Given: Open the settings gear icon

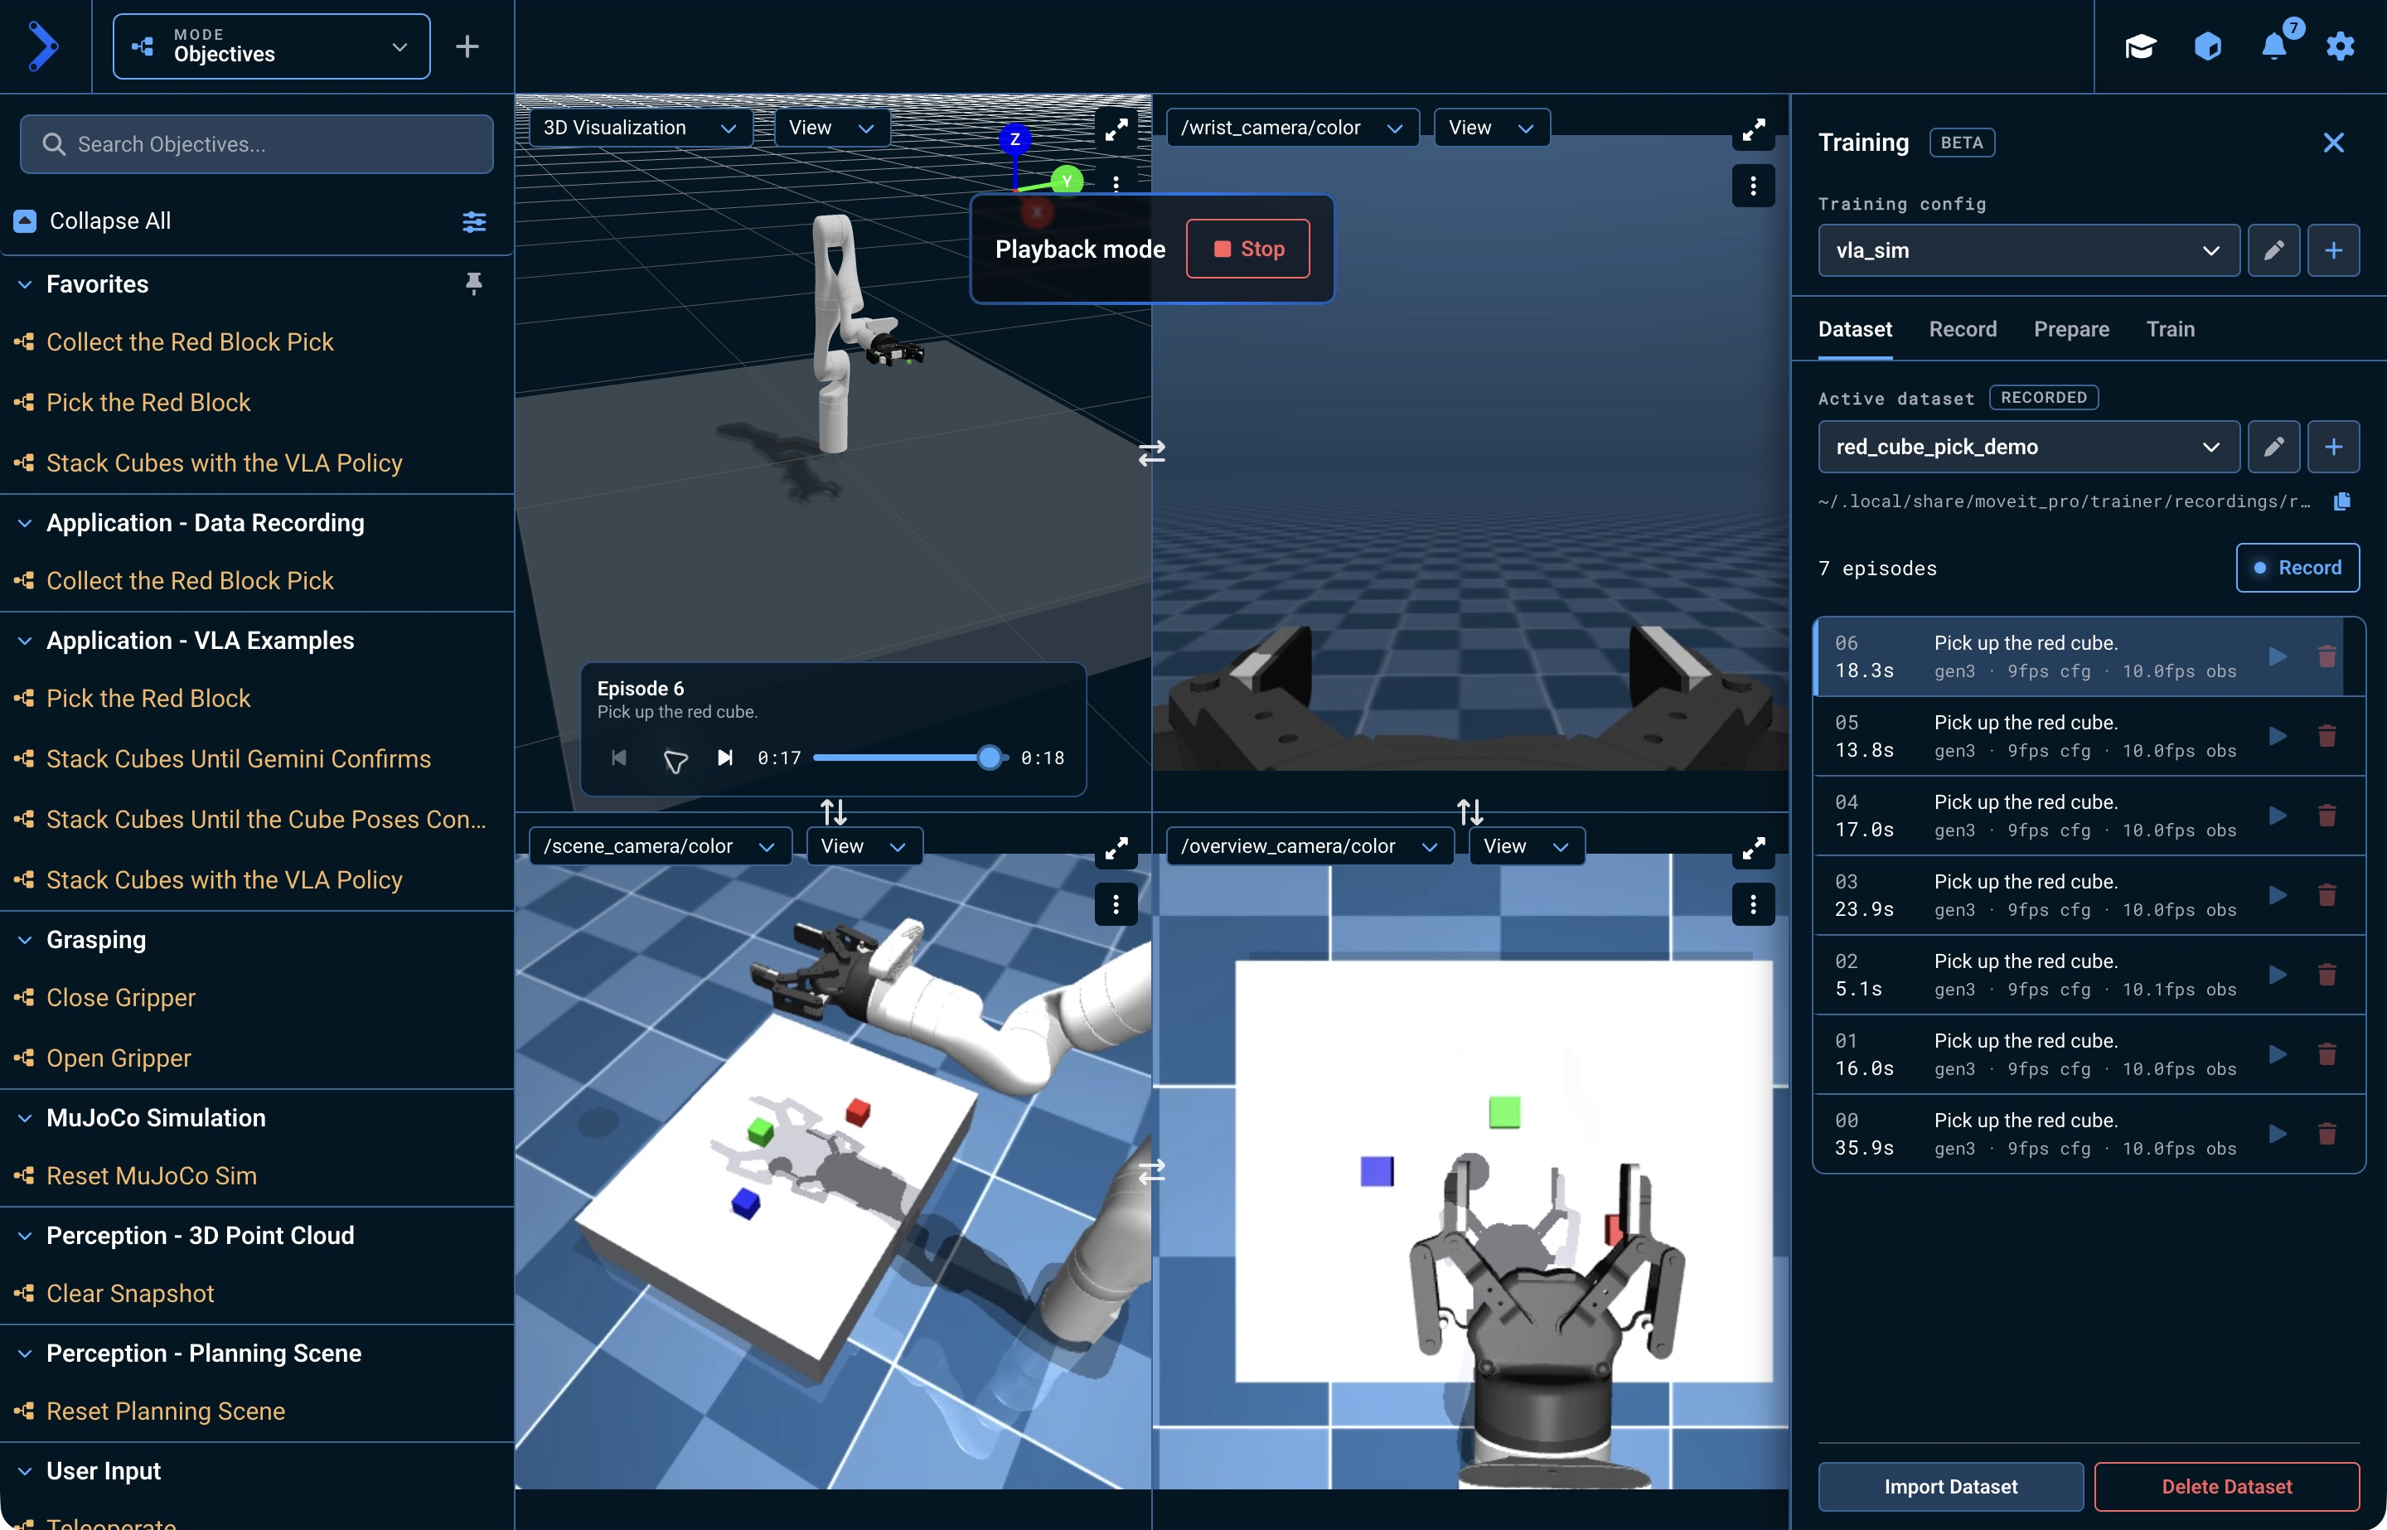Looking at the screenshot, I should pos(2341,46).
